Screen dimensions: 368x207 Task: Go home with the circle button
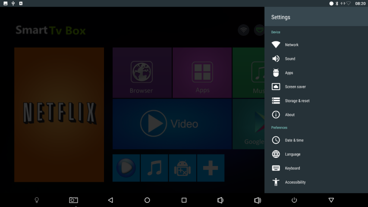[x=147, y=200]
